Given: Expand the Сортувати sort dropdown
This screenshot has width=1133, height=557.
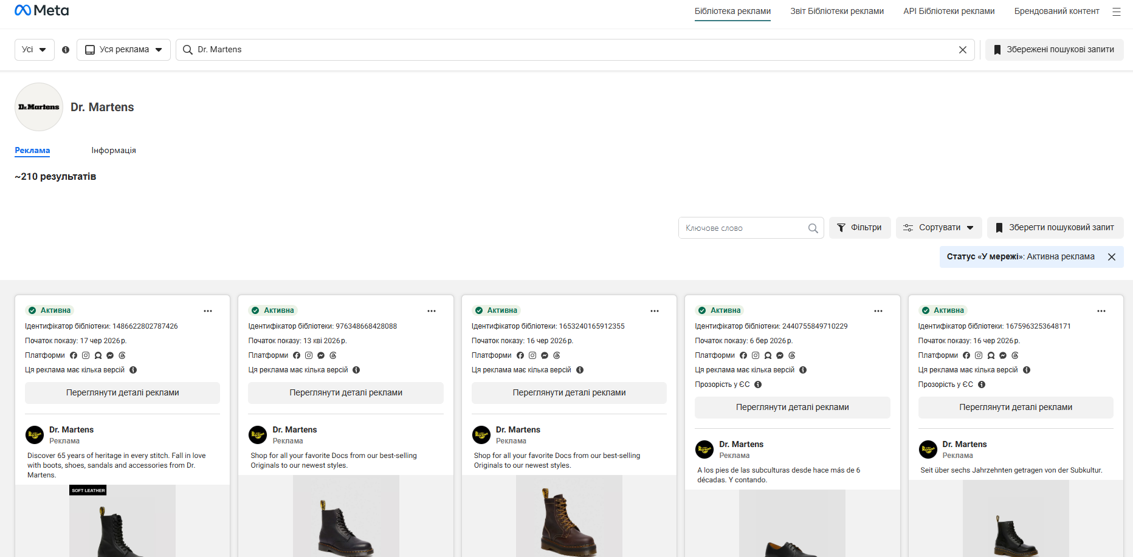Looking at the screenshot, I should coord(939,228).
